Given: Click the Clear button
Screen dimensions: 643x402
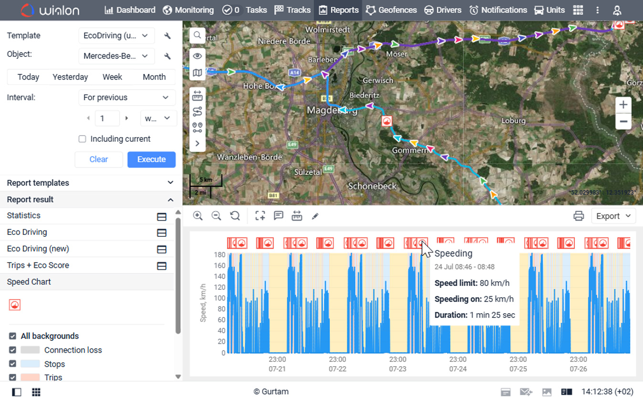Looking at the screenshot, I should click(x=99, y=159).
